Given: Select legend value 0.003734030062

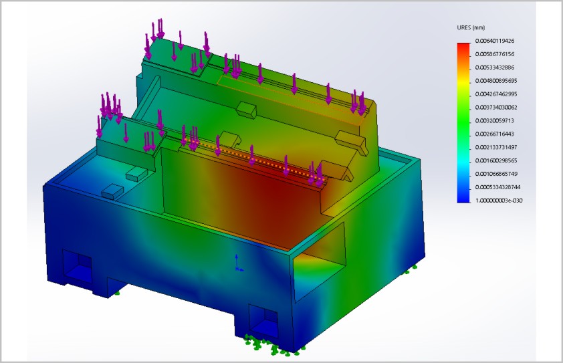Looking at the screenshot, I should 496,108.
